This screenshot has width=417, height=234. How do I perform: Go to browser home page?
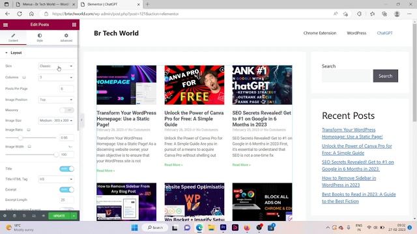point(31,14)
